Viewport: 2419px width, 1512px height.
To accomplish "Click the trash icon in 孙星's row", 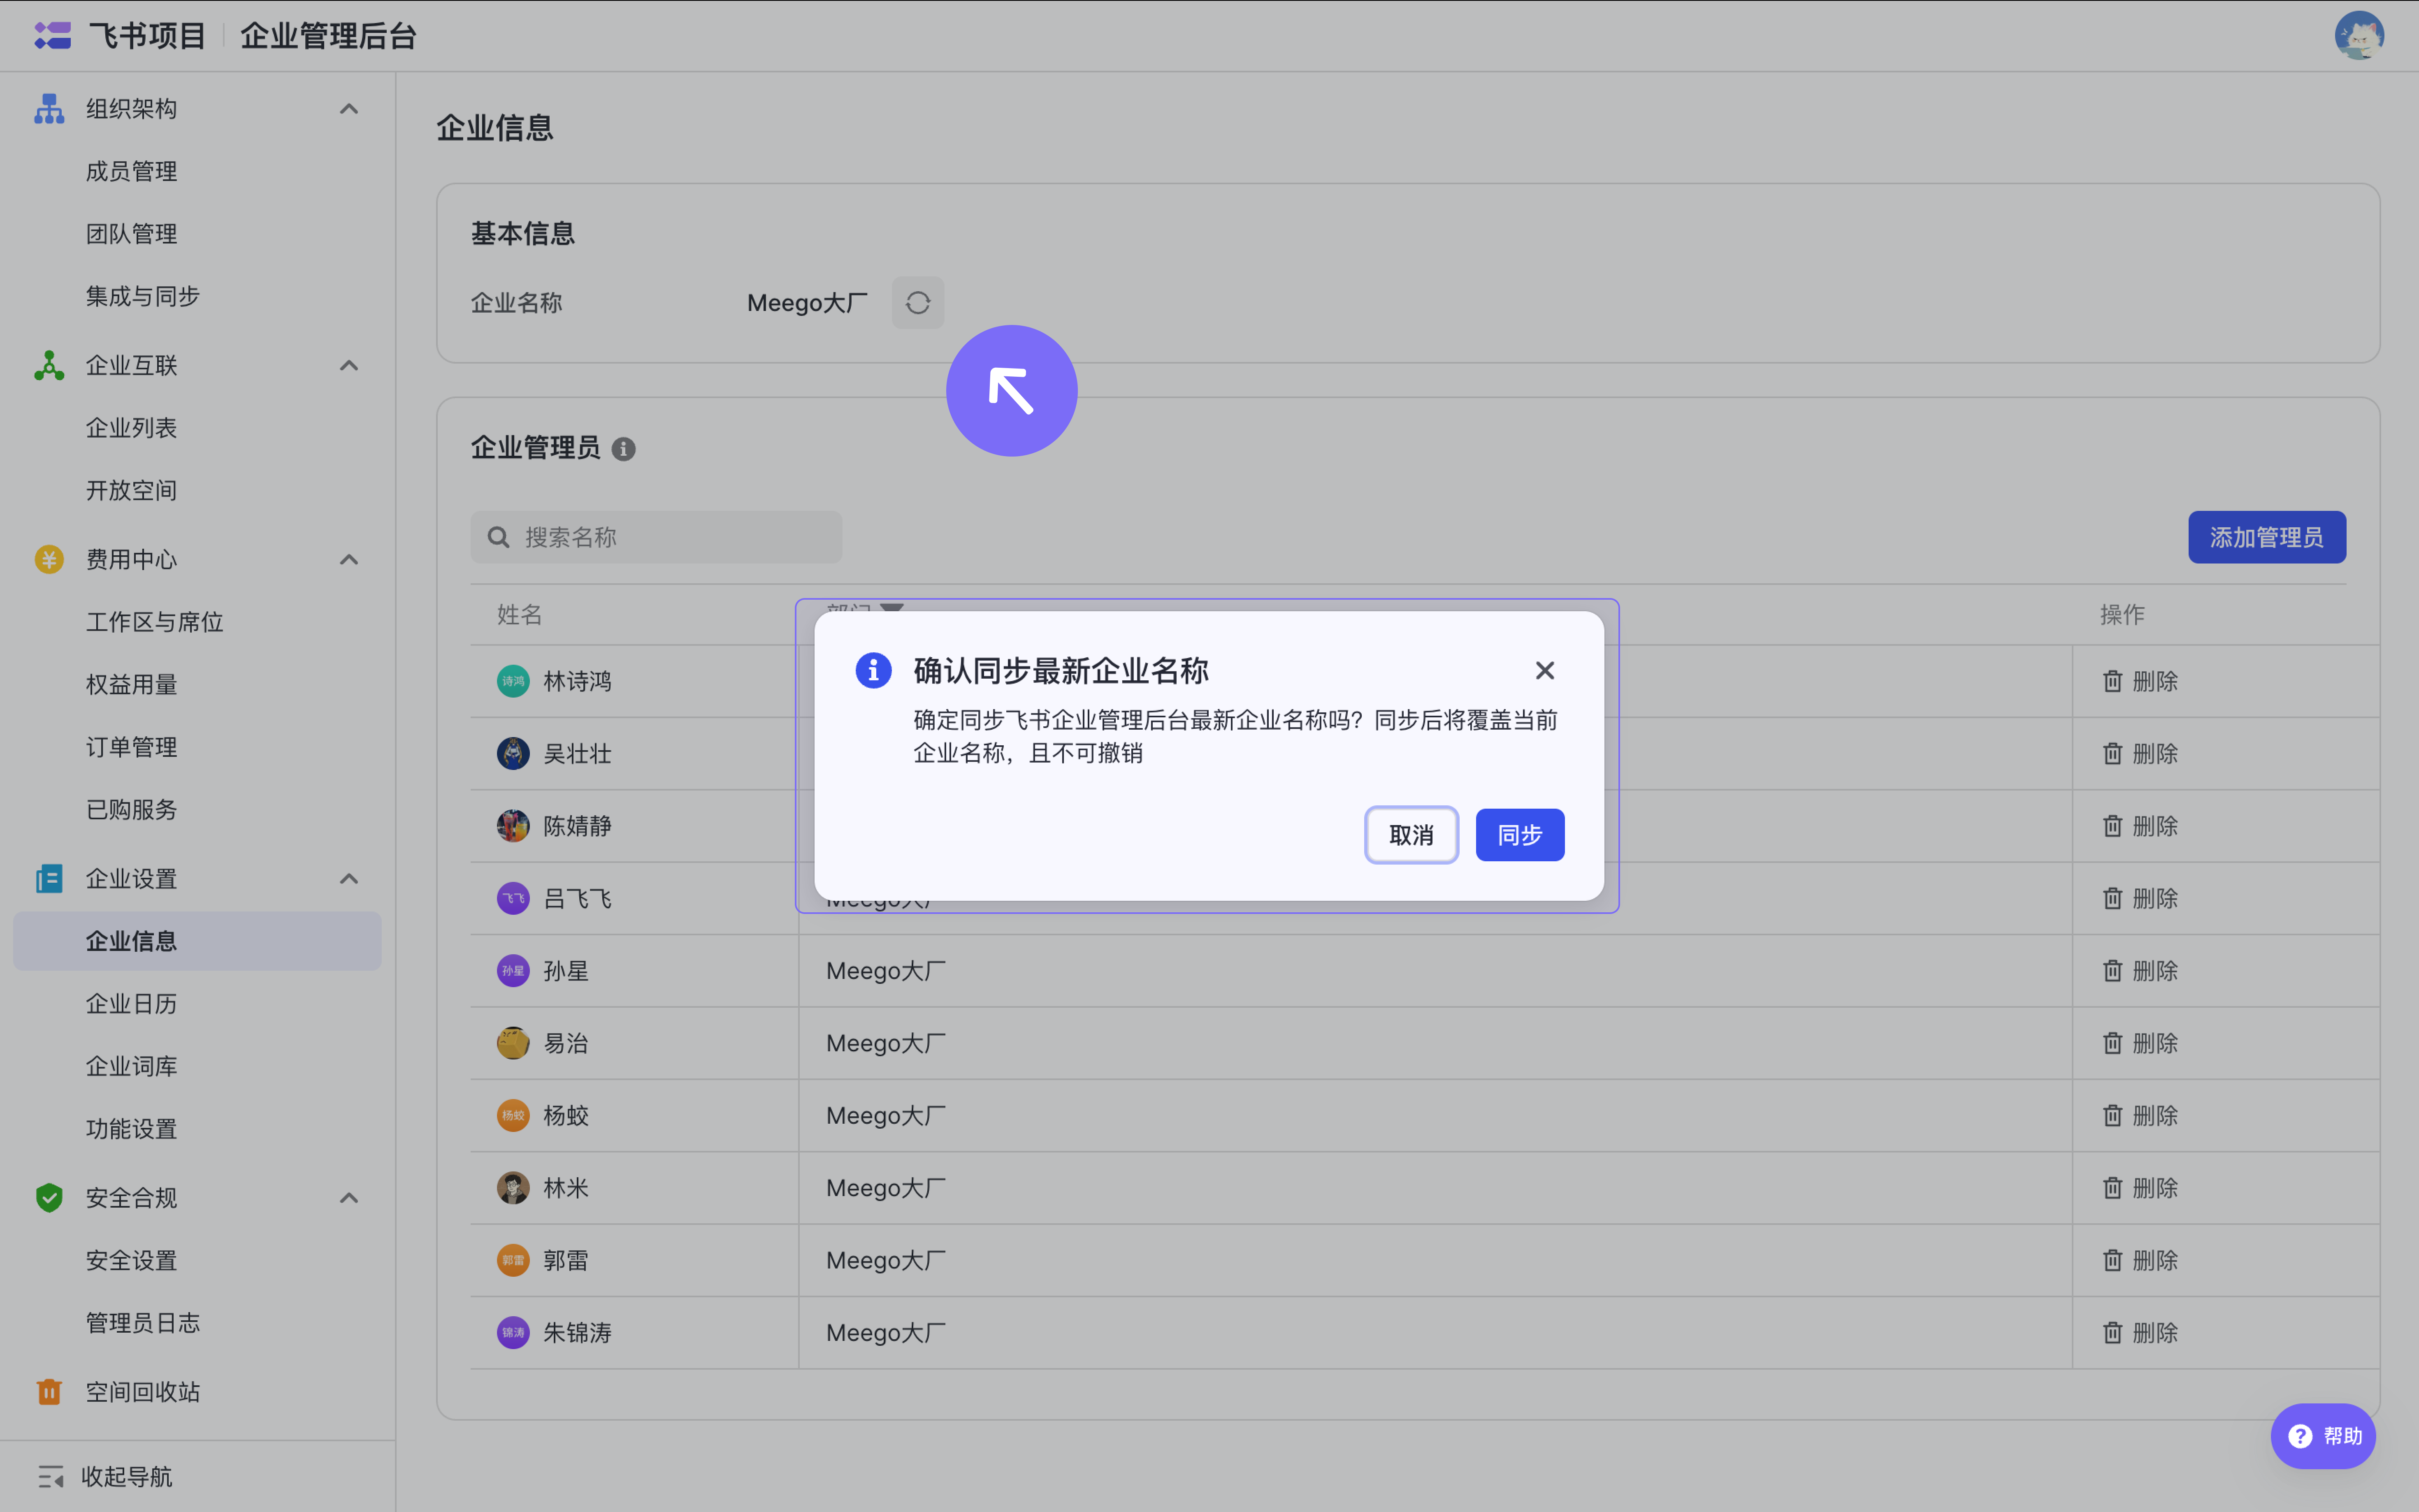I will click(2112, 971).
